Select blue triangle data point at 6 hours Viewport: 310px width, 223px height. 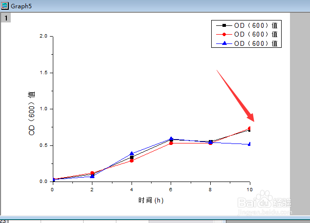click(x=171, y=139)
